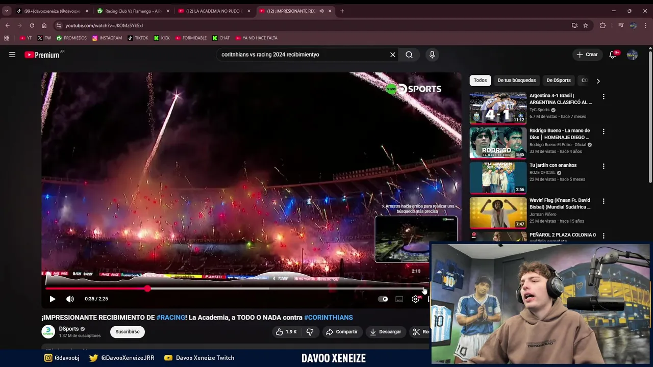Image resolution: width=653 pixels, height=367 pixels.
Task: Click the red progress bar scrubber handle
Action: [x=147, y=289]
